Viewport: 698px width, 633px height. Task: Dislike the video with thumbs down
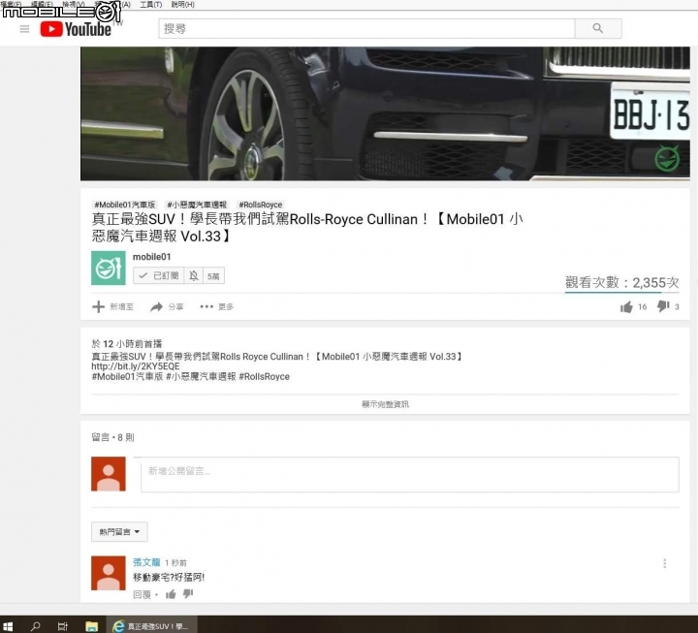pyautogui.click(x=663, y=306)
